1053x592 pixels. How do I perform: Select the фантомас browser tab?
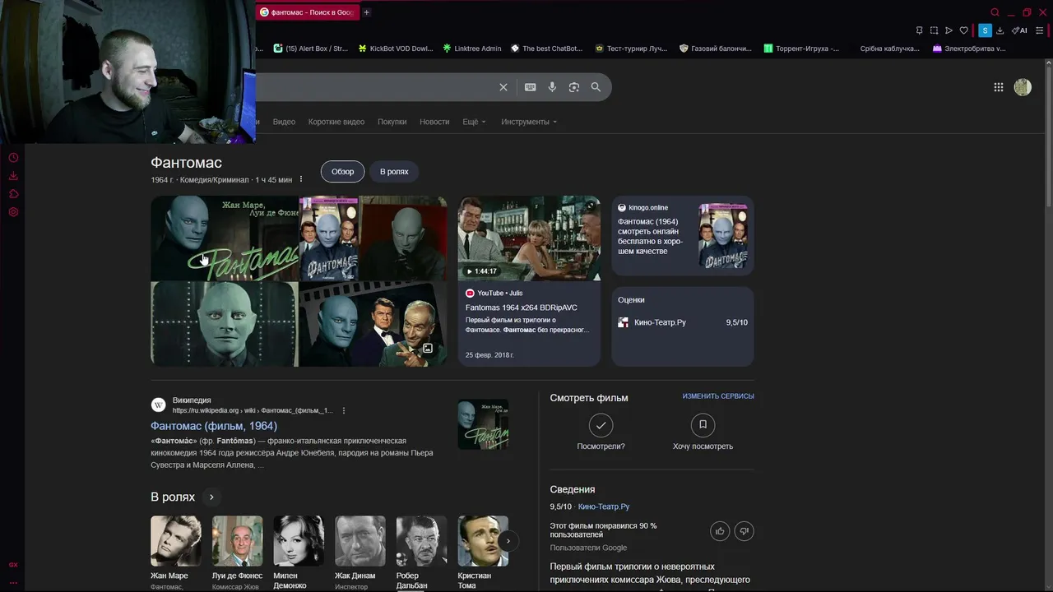307,12
